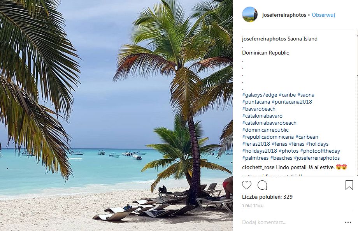Click the #bavarobeach hashtag
The image size is (358, 231).
[259, 109]
